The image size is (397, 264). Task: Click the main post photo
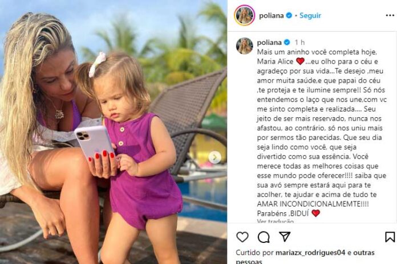coord(114,132)
